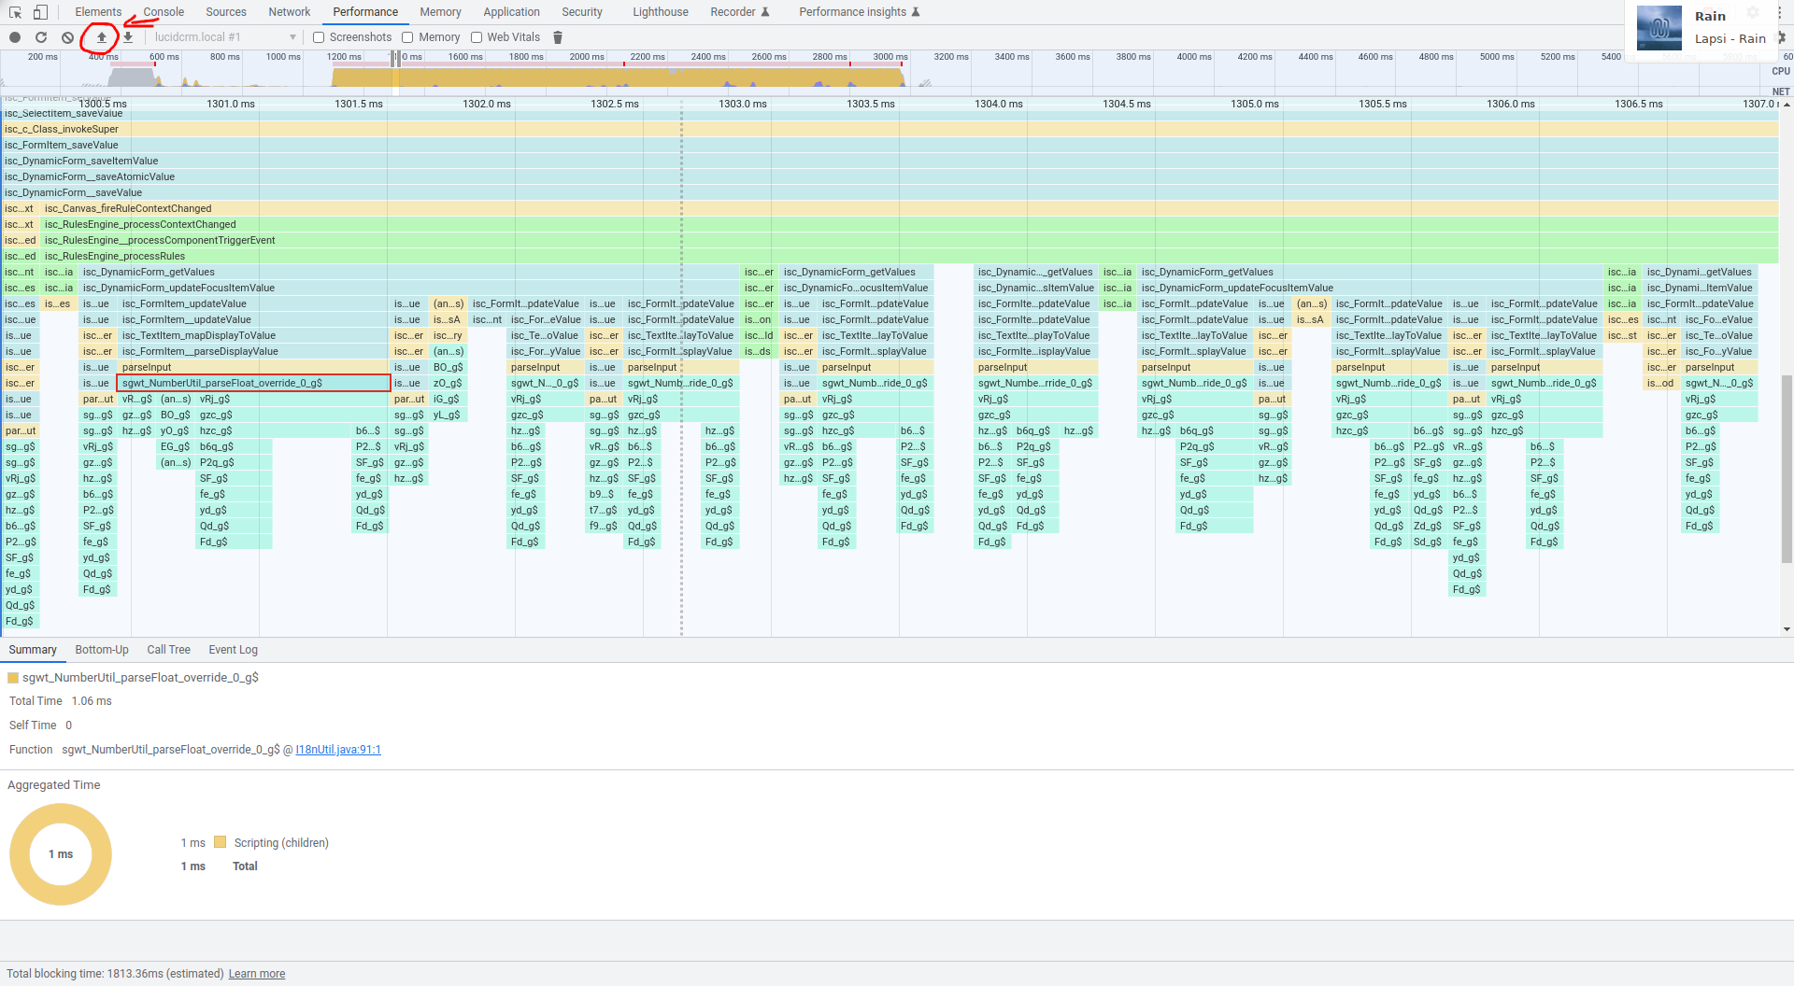Screen dimensions: 1794x986
Task: Enable the Screenshots checkbox
Action: [319, 37]
